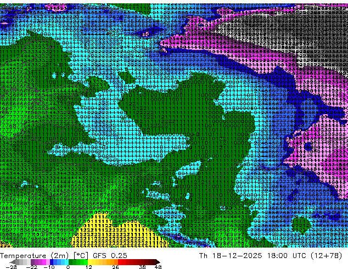
Task: Click the 'Th 18-12-2025 18:00 UTC (12+78)' timestamp
Action: tap(271, 255)
